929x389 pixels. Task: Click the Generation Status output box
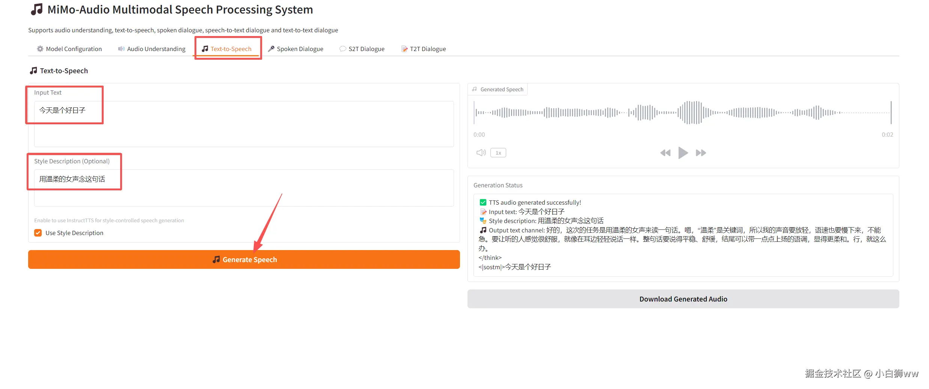pos(683,235)
